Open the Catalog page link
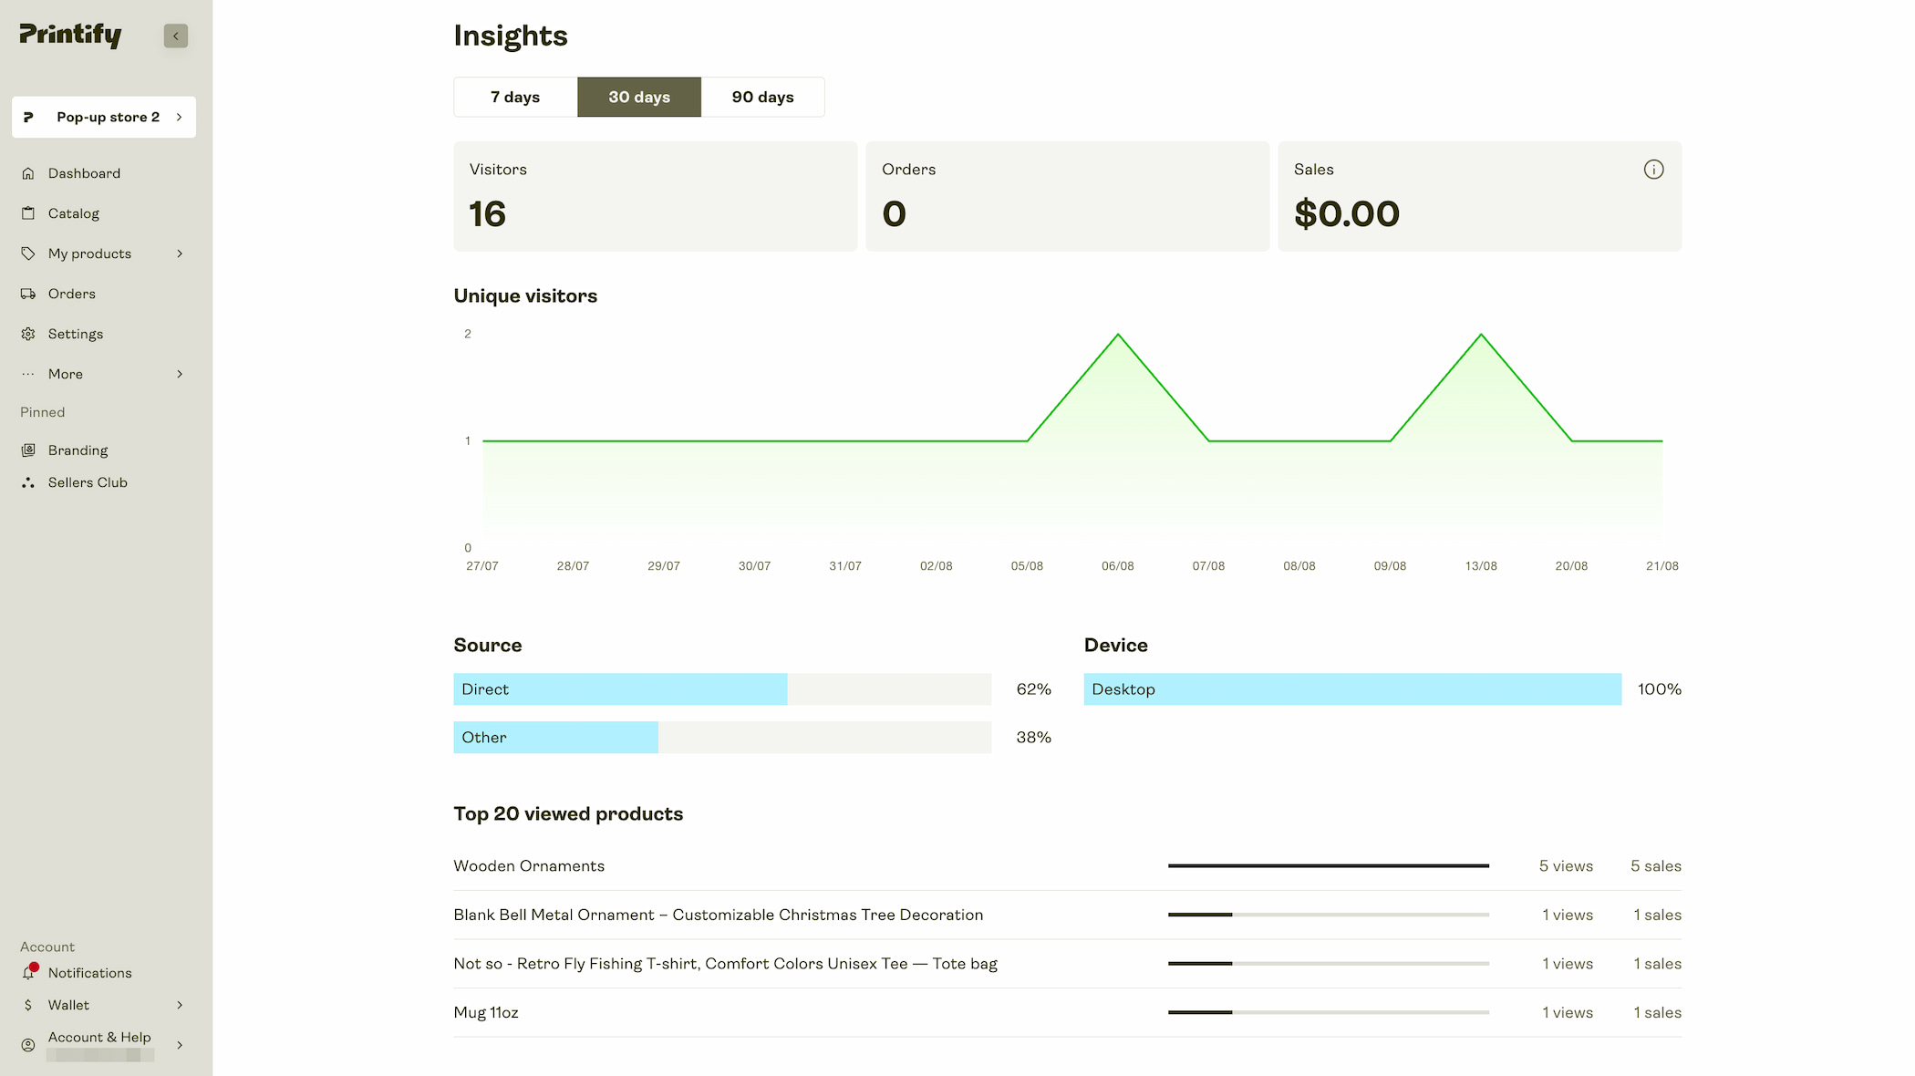This screenshot has height=1076, width=1915. coord(74,213)
